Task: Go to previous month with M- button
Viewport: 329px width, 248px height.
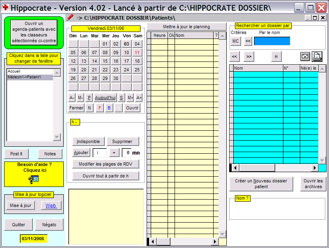Action: click(x=81, y=98)
